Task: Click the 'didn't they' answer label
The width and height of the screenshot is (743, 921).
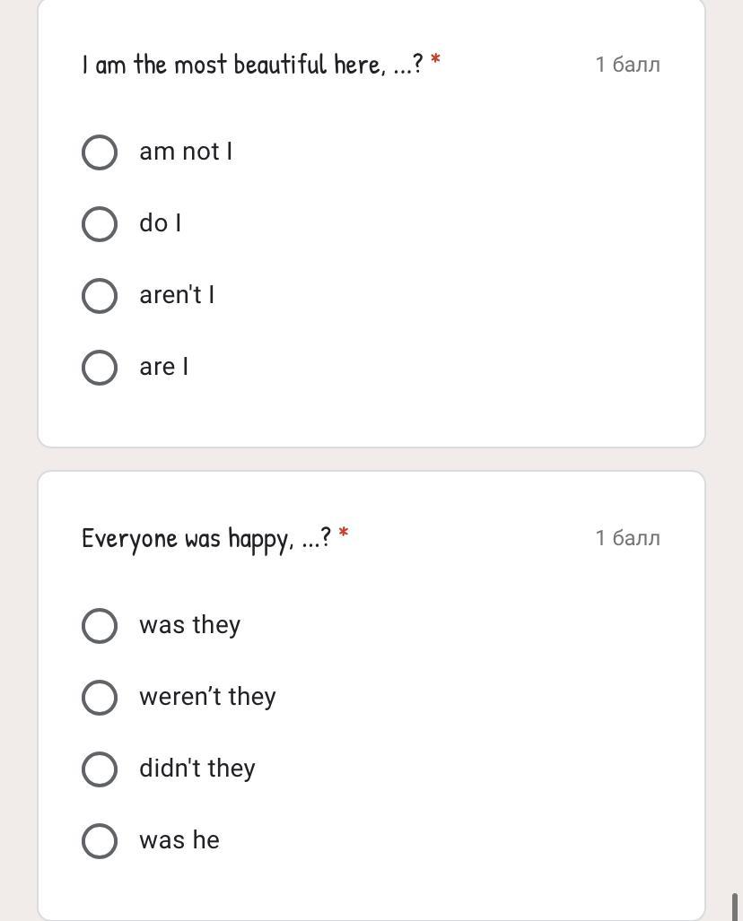Action: click(197, 769)
